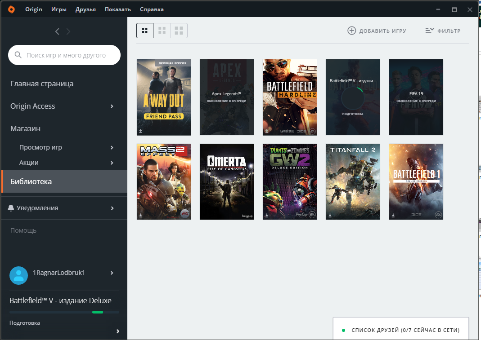Expand the Просмотр игр submenu
481x340 pixels.
(x=112, y=148)
